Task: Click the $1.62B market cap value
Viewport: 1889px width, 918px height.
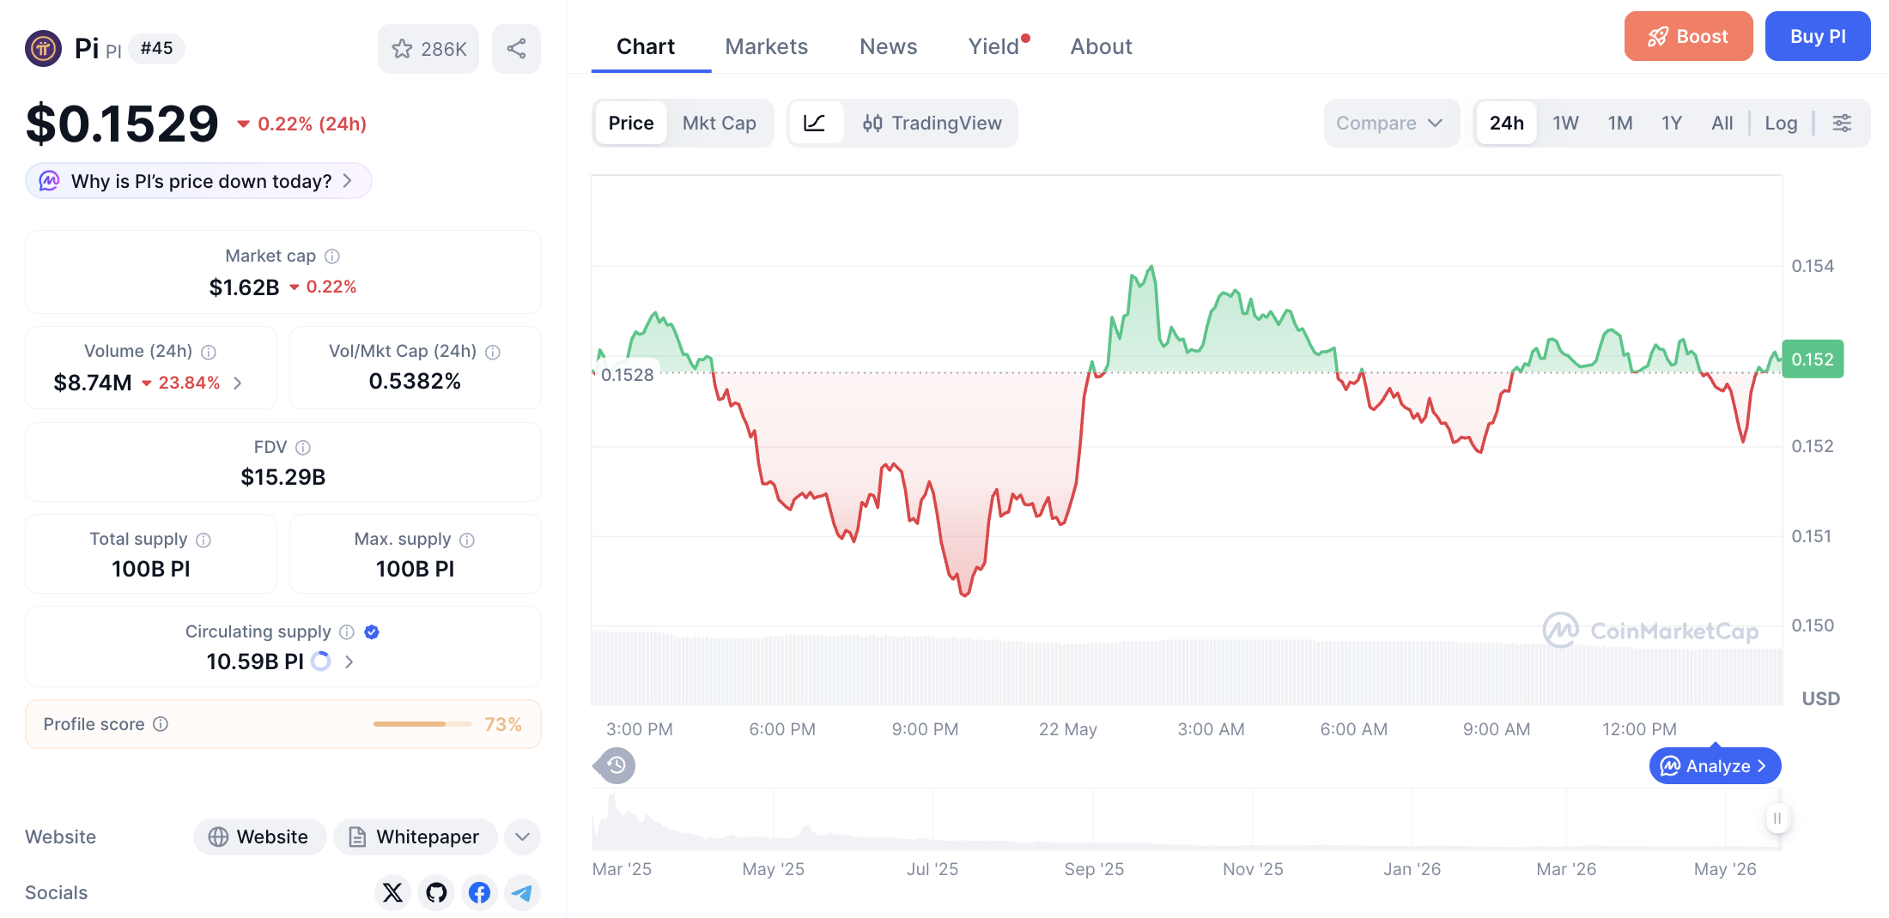Action: (x=244, y=287)
